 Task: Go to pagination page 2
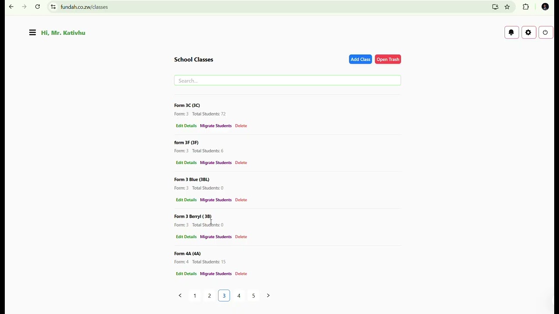pos(209,296)
